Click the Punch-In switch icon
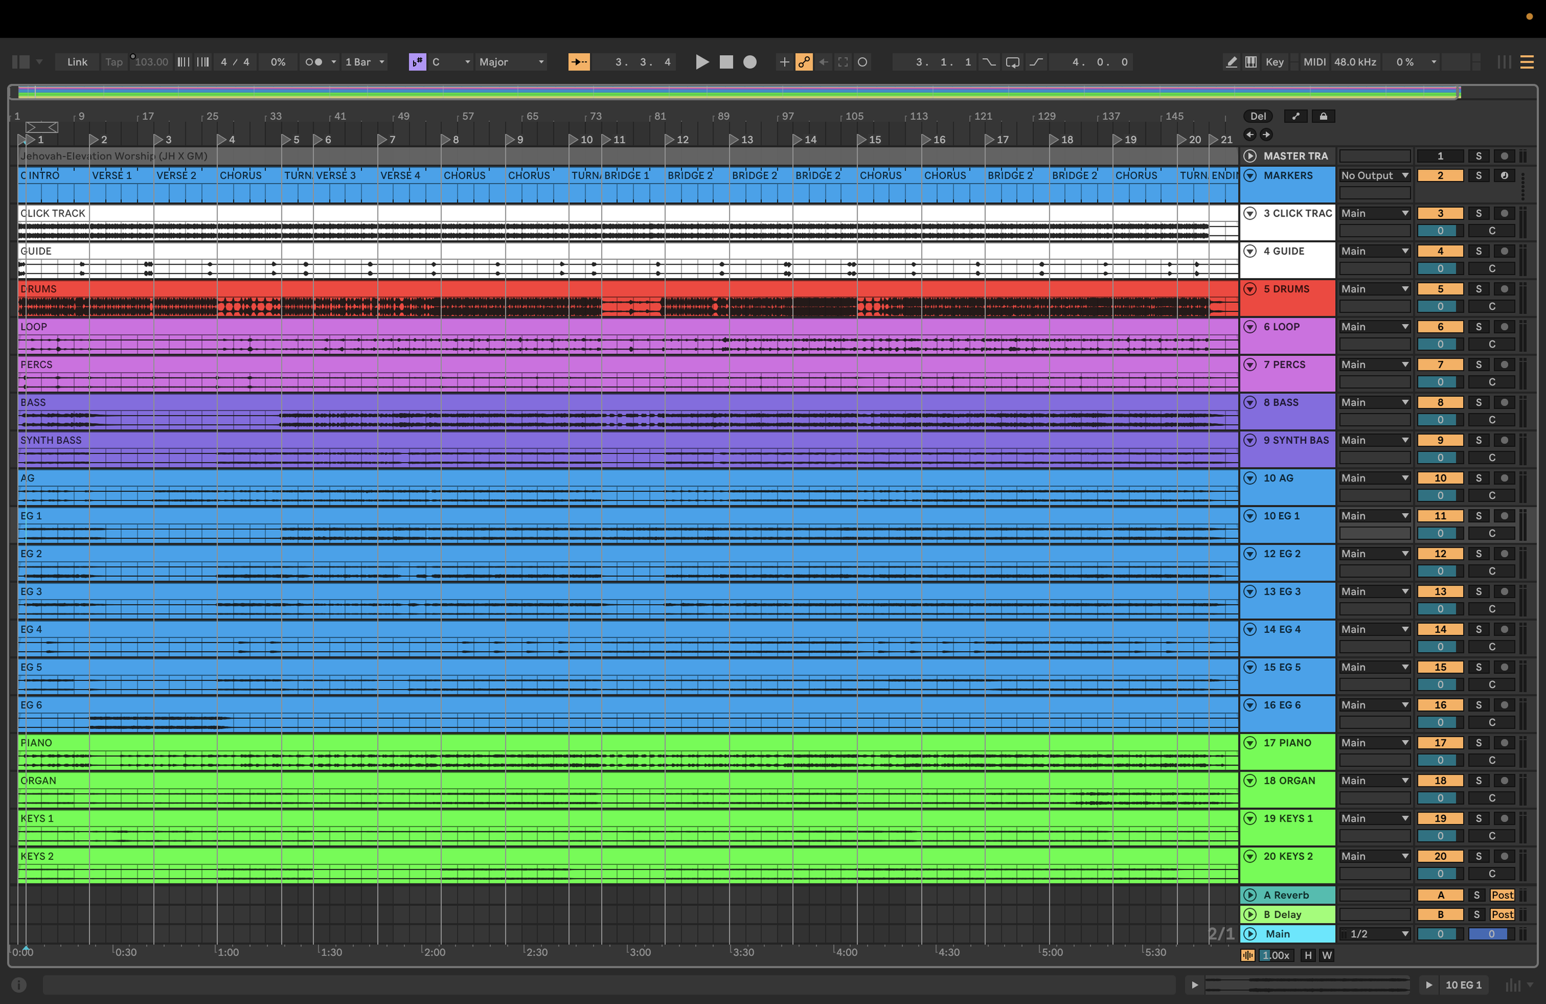Screen dimensions: 1546x1004 (989, 62)
